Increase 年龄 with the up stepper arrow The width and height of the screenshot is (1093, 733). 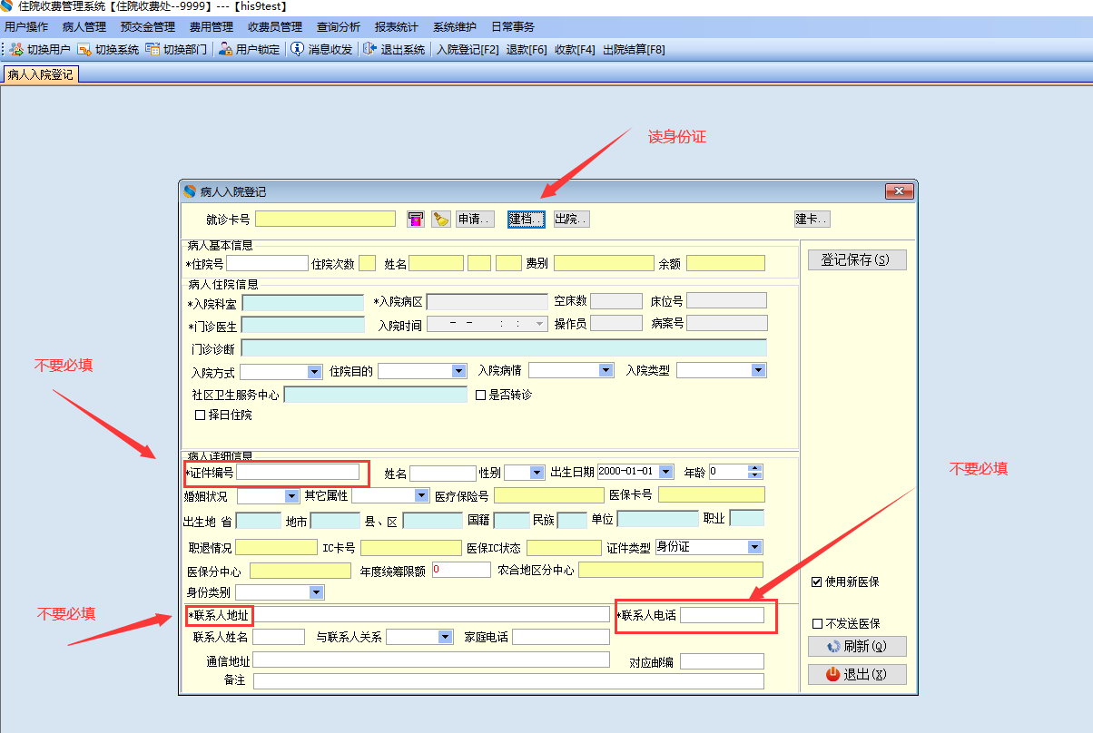[x=755, y=468]
